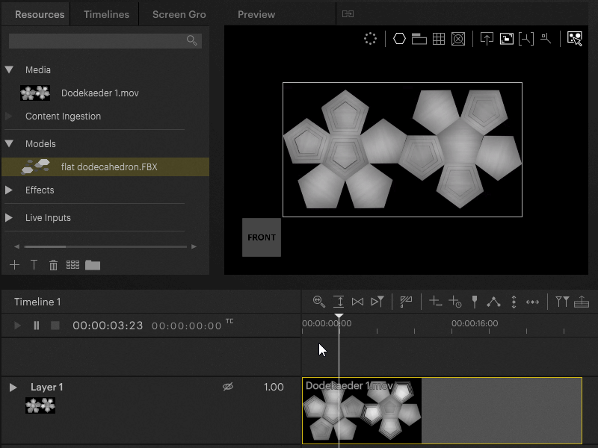The image size is (598, 448).
Task: Click the pointer selection mode icon in preview
Action: click(575, 39)
